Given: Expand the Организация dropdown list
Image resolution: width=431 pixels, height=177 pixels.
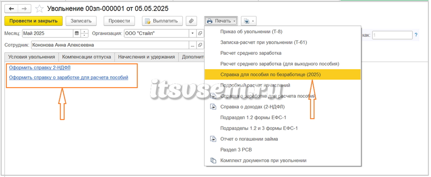Looking at the screenshot, I should [x=193, y=34].
